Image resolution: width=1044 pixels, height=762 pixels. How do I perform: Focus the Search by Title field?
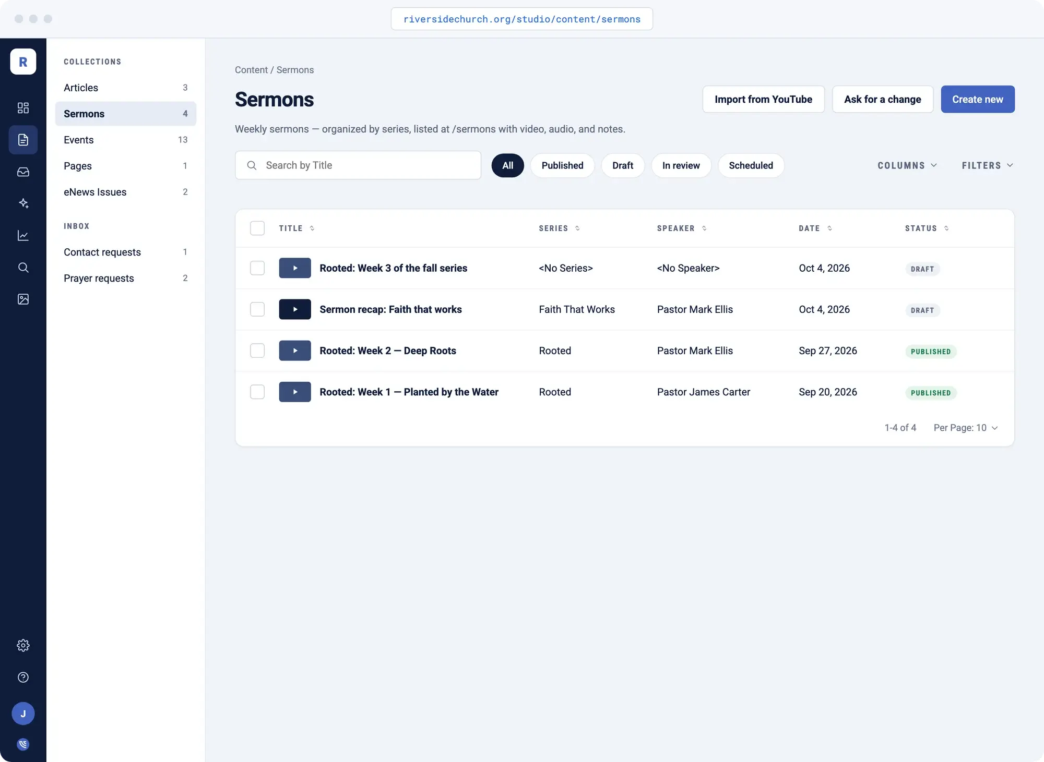click(x=358, y=165)
